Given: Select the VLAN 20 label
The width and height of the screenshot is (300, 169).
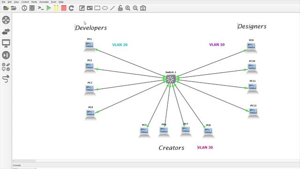Looking at the screenshot, I should pos(120,45).
